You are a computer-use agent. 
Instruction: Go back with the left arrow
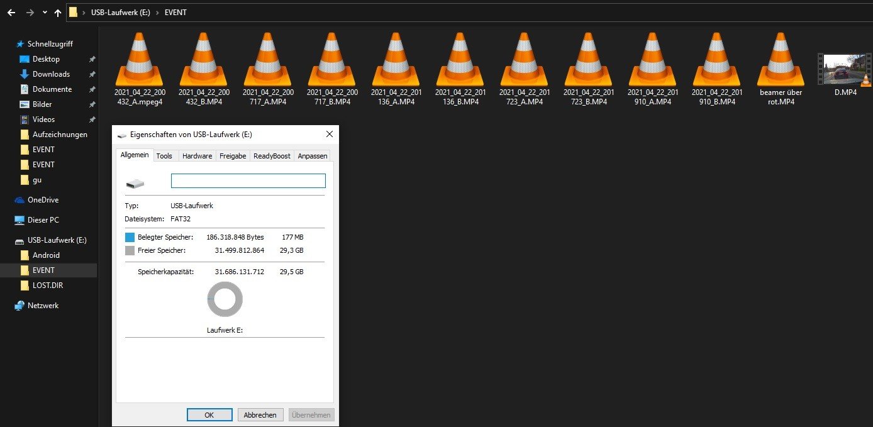(x=11, y=13)
